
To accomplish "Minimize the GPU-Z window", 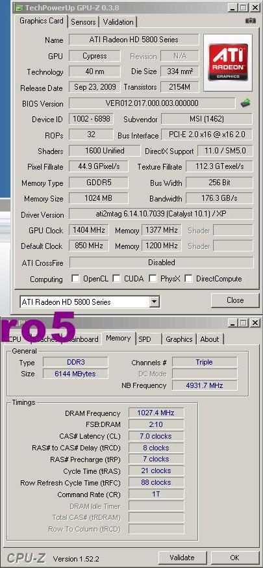I will click(x=233, y=7).
